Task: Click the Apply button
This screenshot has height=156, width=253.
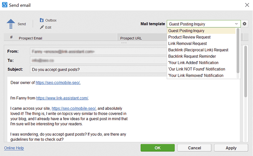Action: [231, 148]
